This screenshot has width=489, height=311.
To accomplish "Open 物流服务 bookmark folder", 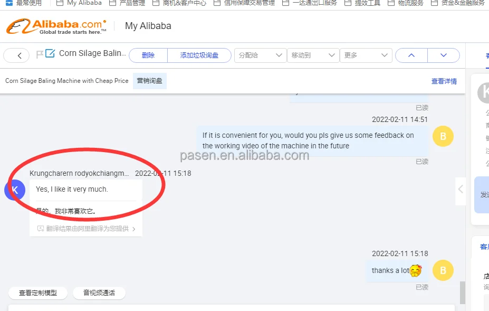I will pyautogui.click(x=406, y=3).
